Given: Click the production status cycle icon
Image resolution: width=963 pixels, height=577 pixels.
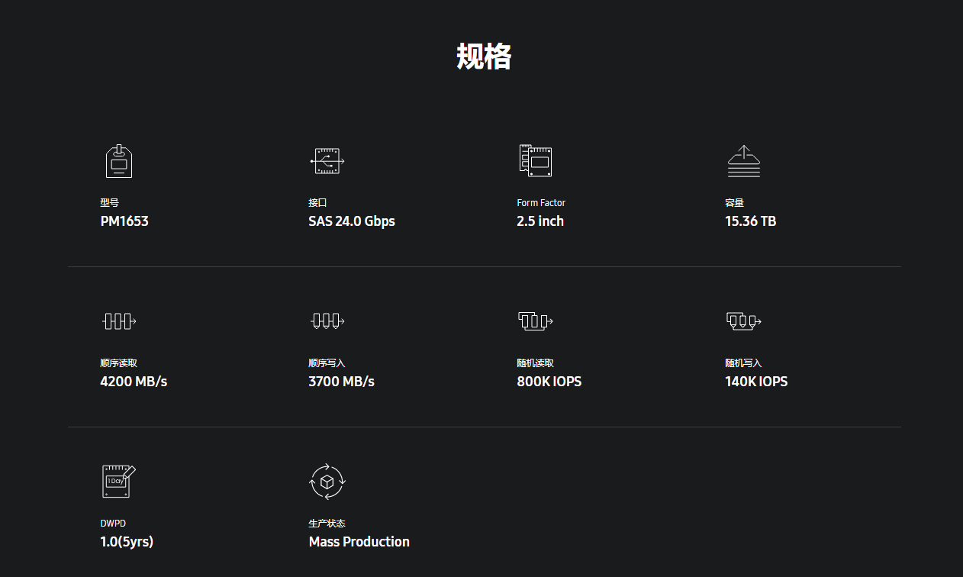Looking at the screenshot, I should [x=327, y=482].
